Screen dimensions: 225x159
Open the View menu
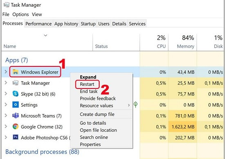tap(37, 14)
